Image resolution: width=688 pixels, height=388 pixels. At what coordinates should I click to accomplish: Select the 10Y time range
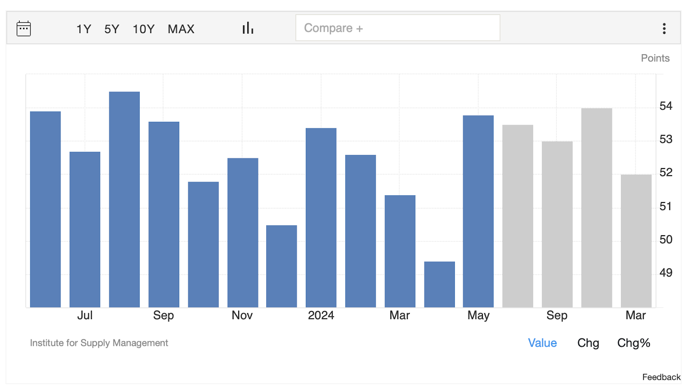pos(144,29)
